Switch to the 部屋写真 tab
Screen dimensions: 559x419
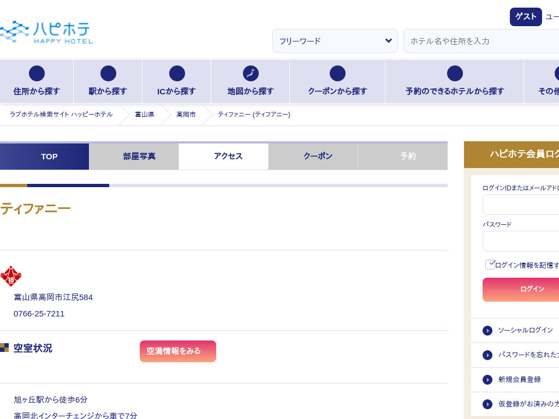(x=139, y=157)
